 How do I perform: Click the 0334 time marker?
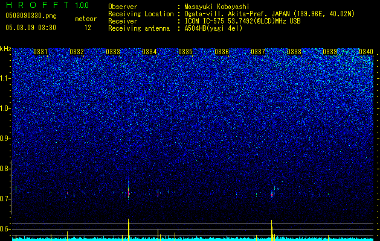(x=149, y=52)
